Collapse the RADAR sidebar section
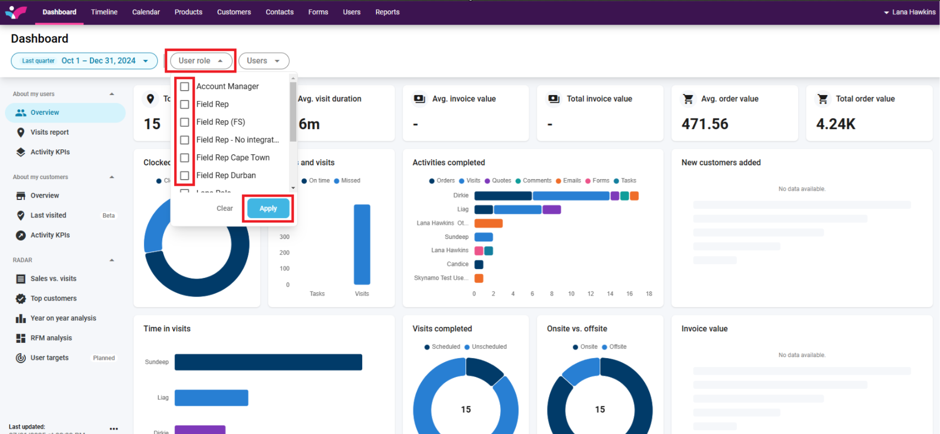 pyautogui.click(x=112, y=260)
